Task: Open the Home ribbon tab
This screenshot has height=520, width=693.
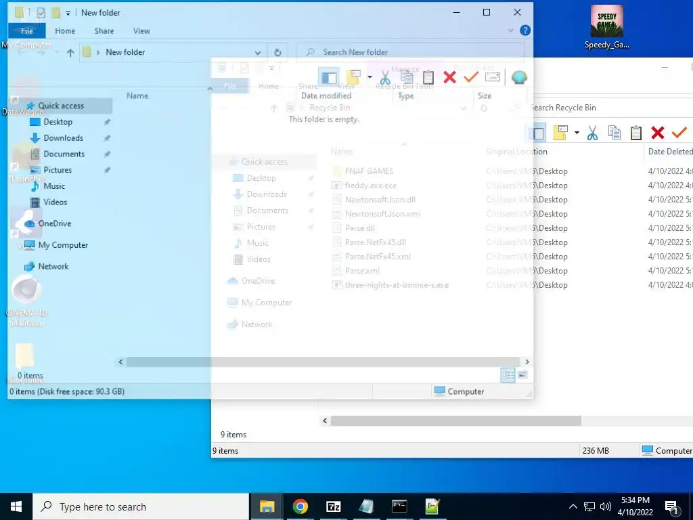Action: (x=65, y=31)
